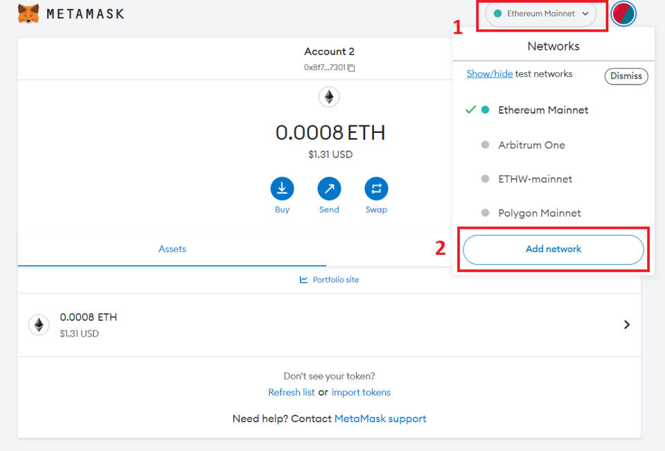The width and height of the screenshot is (665, 451).
Task: Click the Add network button
Action: coord(553,249)
